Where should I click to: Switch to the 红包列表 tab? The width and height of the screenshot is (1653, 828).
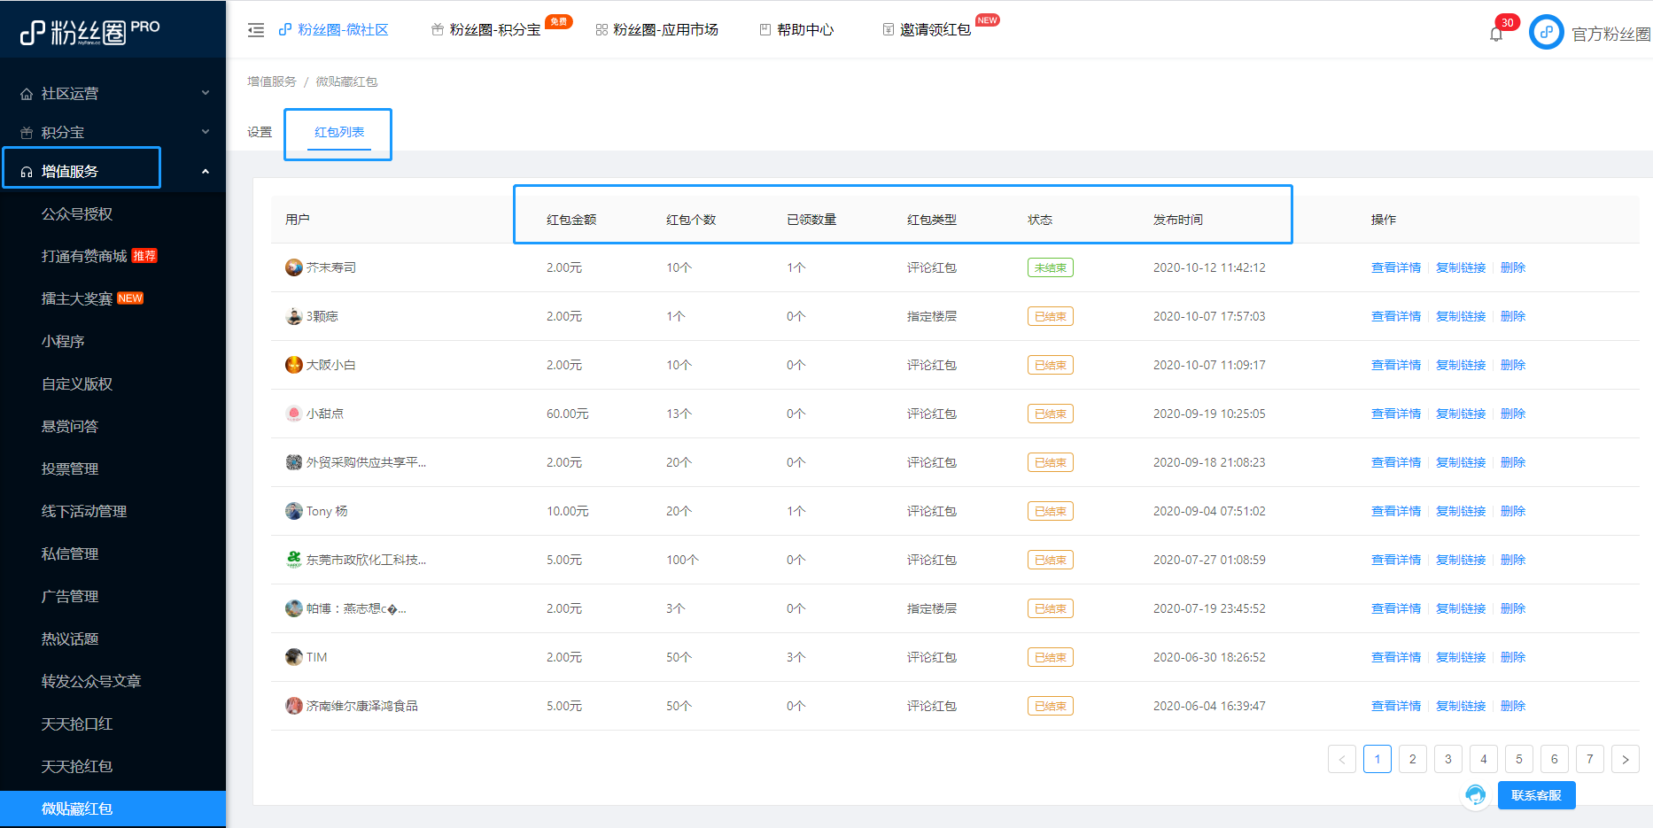coord(339,132)
